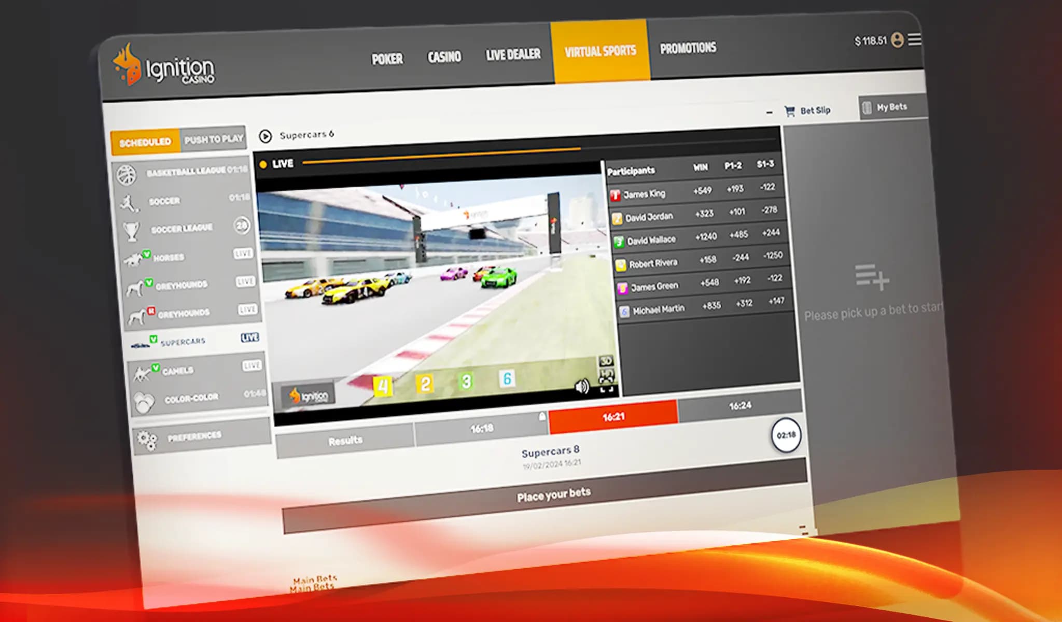This screenshot has height=622, width=1062.
Task: Open the hamburger menu in header
Action: coord(915,39)
